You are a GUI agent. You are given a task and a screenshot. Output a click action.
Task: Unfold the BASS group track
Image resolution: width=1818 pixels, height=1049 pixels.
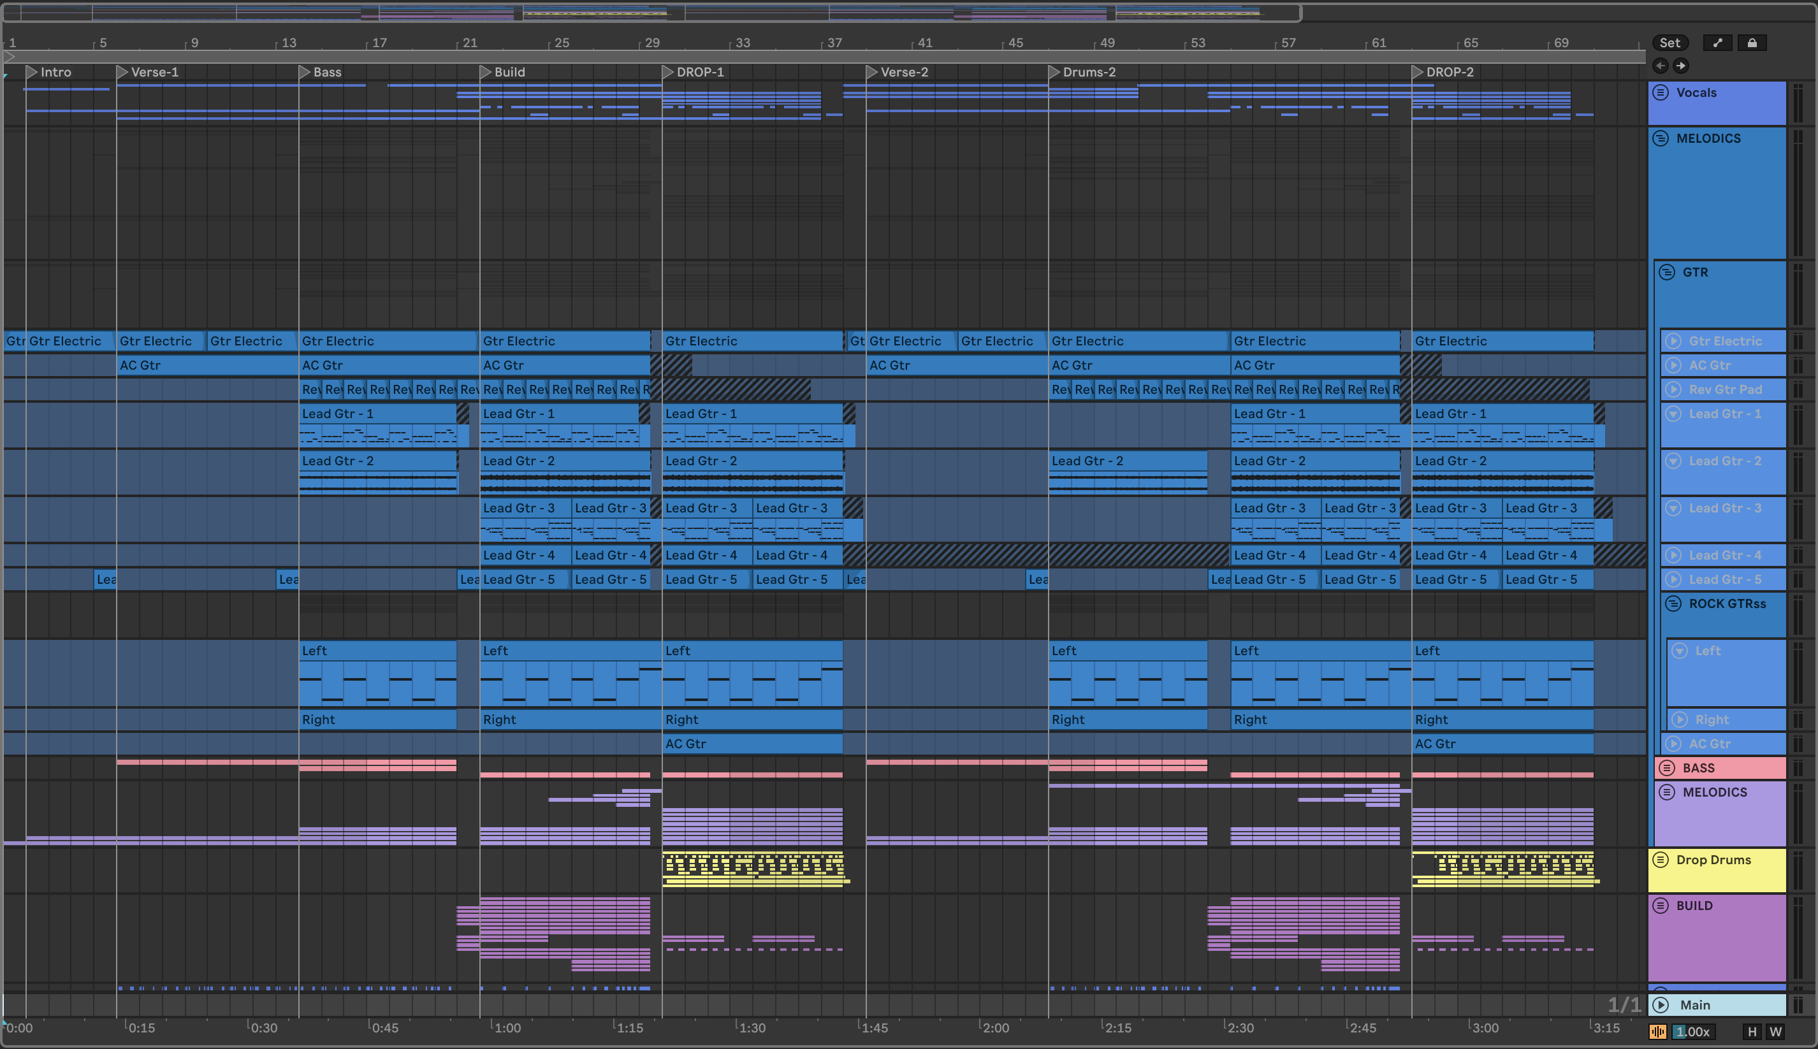(x=1668, y=768)
